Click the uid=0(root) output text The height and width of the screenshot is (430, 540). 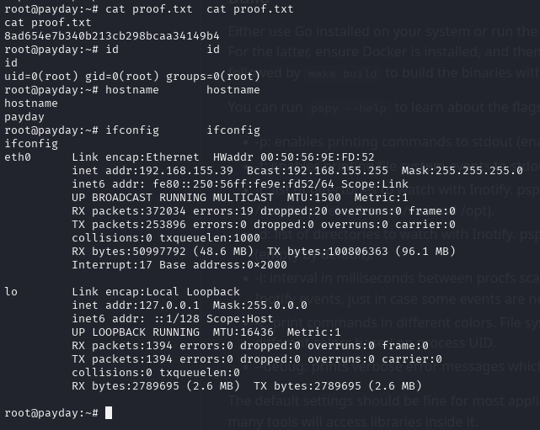(x=41, y=77)
